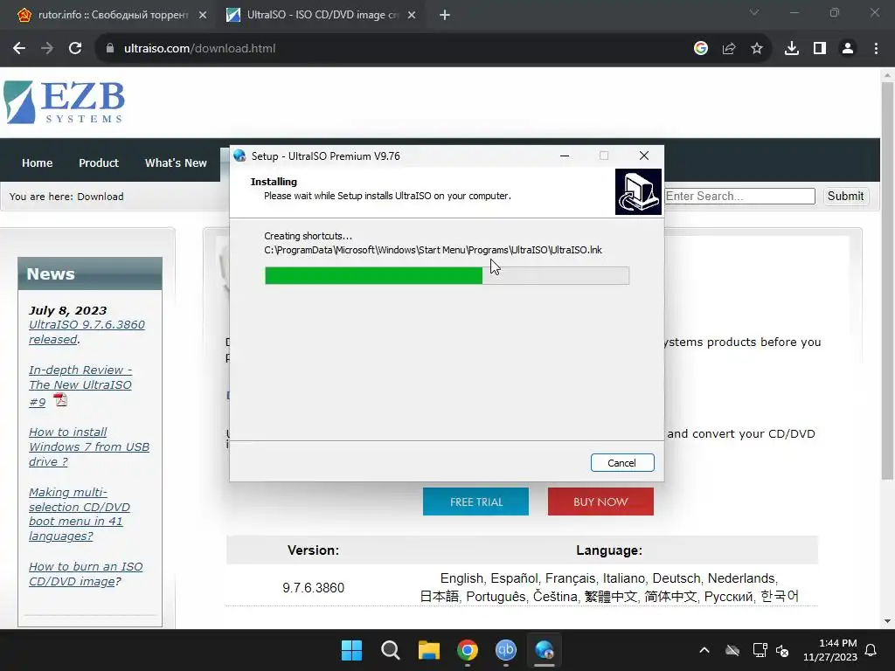This screenshot has height=671, width=895.
Task: Click the EZB Systems logo
Action: click(x=64, y=102)
